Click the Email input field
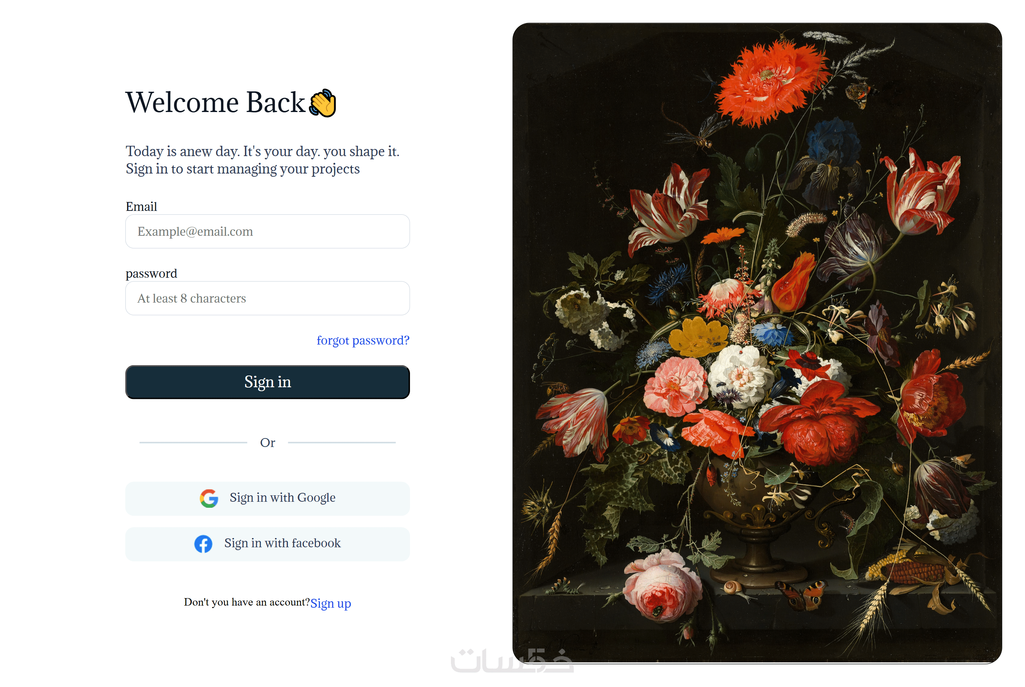Viewport: 1025px width, 687px height. pos(267,231)
